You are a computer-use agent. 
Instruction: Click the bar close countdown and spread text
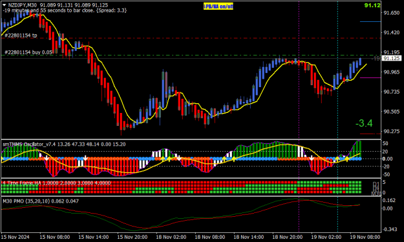pos(65,10)
